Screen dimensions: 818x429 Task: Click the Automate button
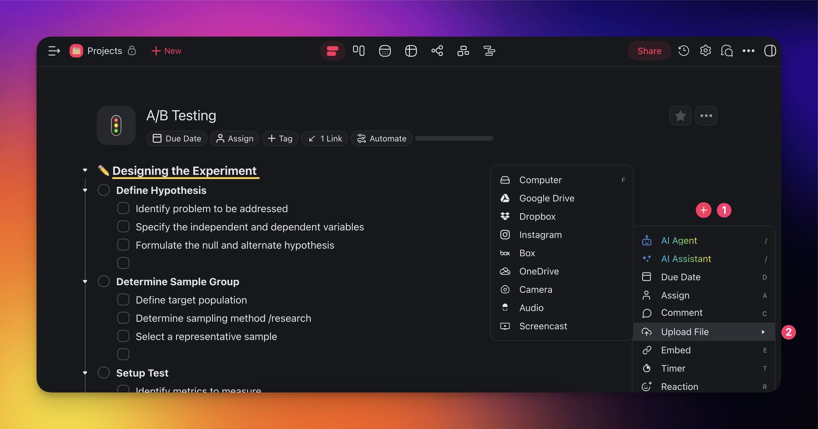tap(381, 139)
